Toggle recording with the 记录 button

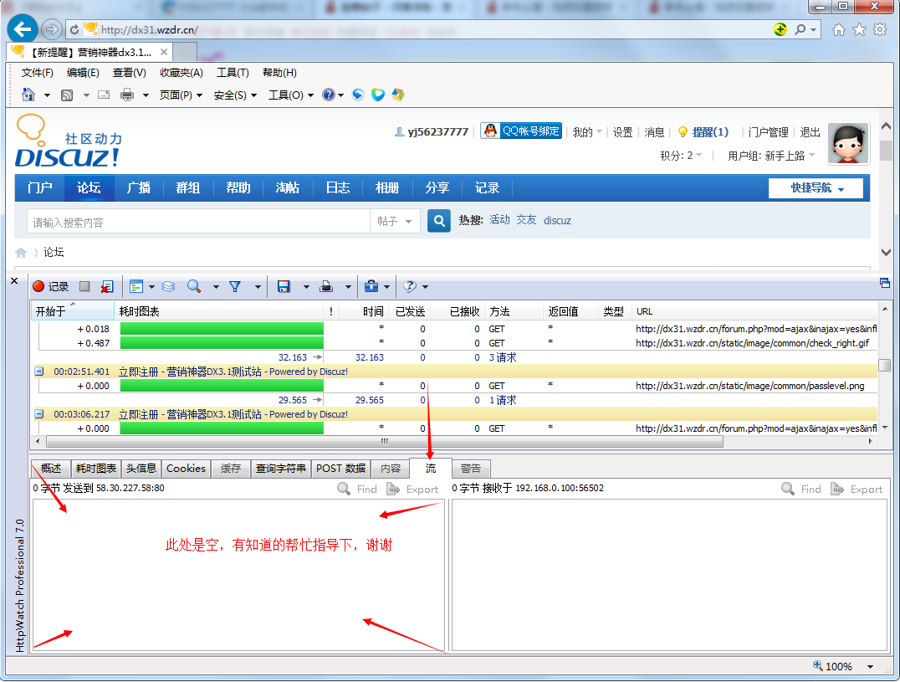pos(52,286)
